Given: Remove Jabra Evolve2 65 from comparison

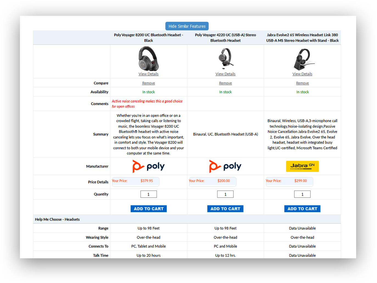Looking at the screenshot, I should tap(302, 83).
